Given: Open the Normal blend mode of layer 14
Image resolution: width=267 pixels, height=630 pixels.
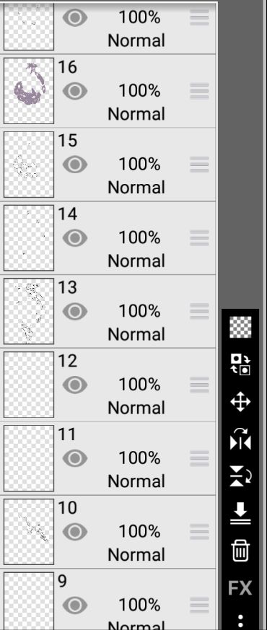Looking at the screenshot, I should [x=136, y=261].
